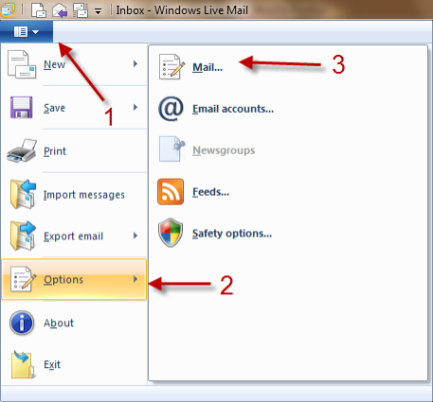Expand the Export email submenu arrow
This screenshot has height=402, width=433.
tap(135, 236)
